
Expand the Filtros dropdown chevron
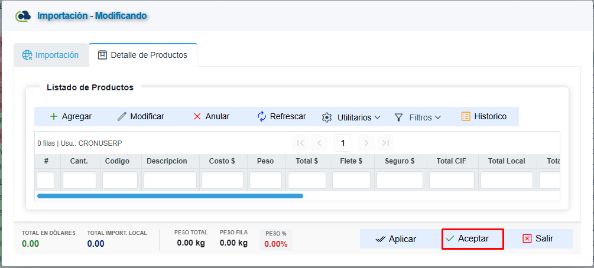[x=438, y=117]
